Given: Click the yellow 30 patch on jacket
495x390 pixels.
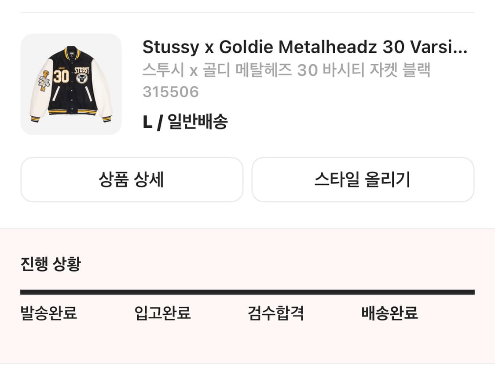Looking at the screenshot, I should click(61, 76).
